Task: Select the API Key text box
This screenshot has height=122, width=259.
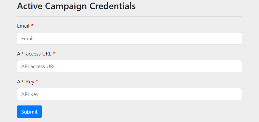Action: (129, 94)
